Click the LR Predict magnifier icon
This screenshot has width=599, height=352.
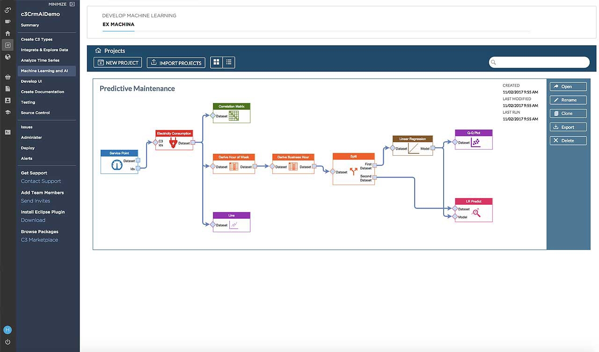point(477,213)
